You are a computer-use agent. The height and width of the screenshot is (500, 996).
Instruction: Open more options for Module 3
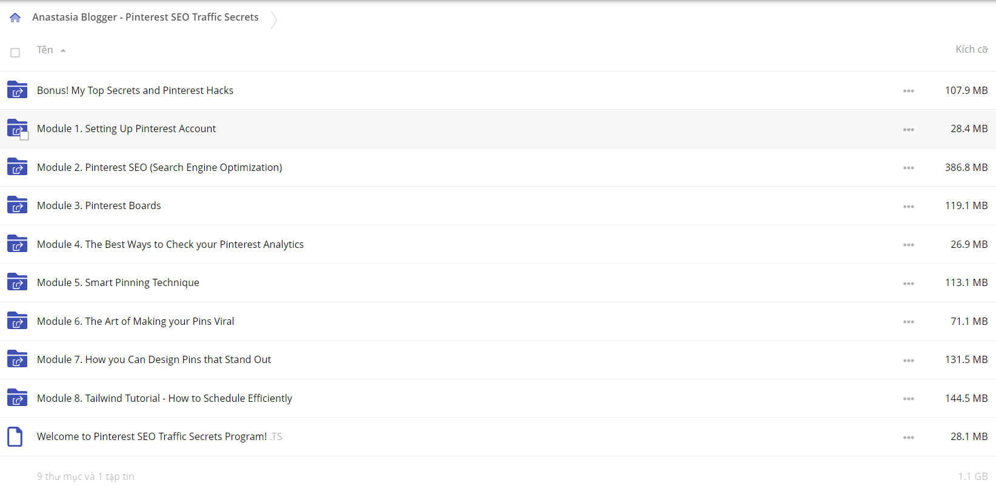[x=908, y=207]
